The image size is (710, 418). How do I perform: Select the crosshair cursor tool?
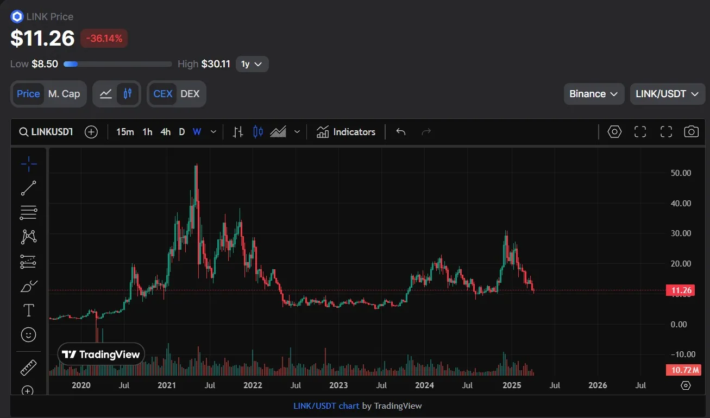(x=28, y=163)
